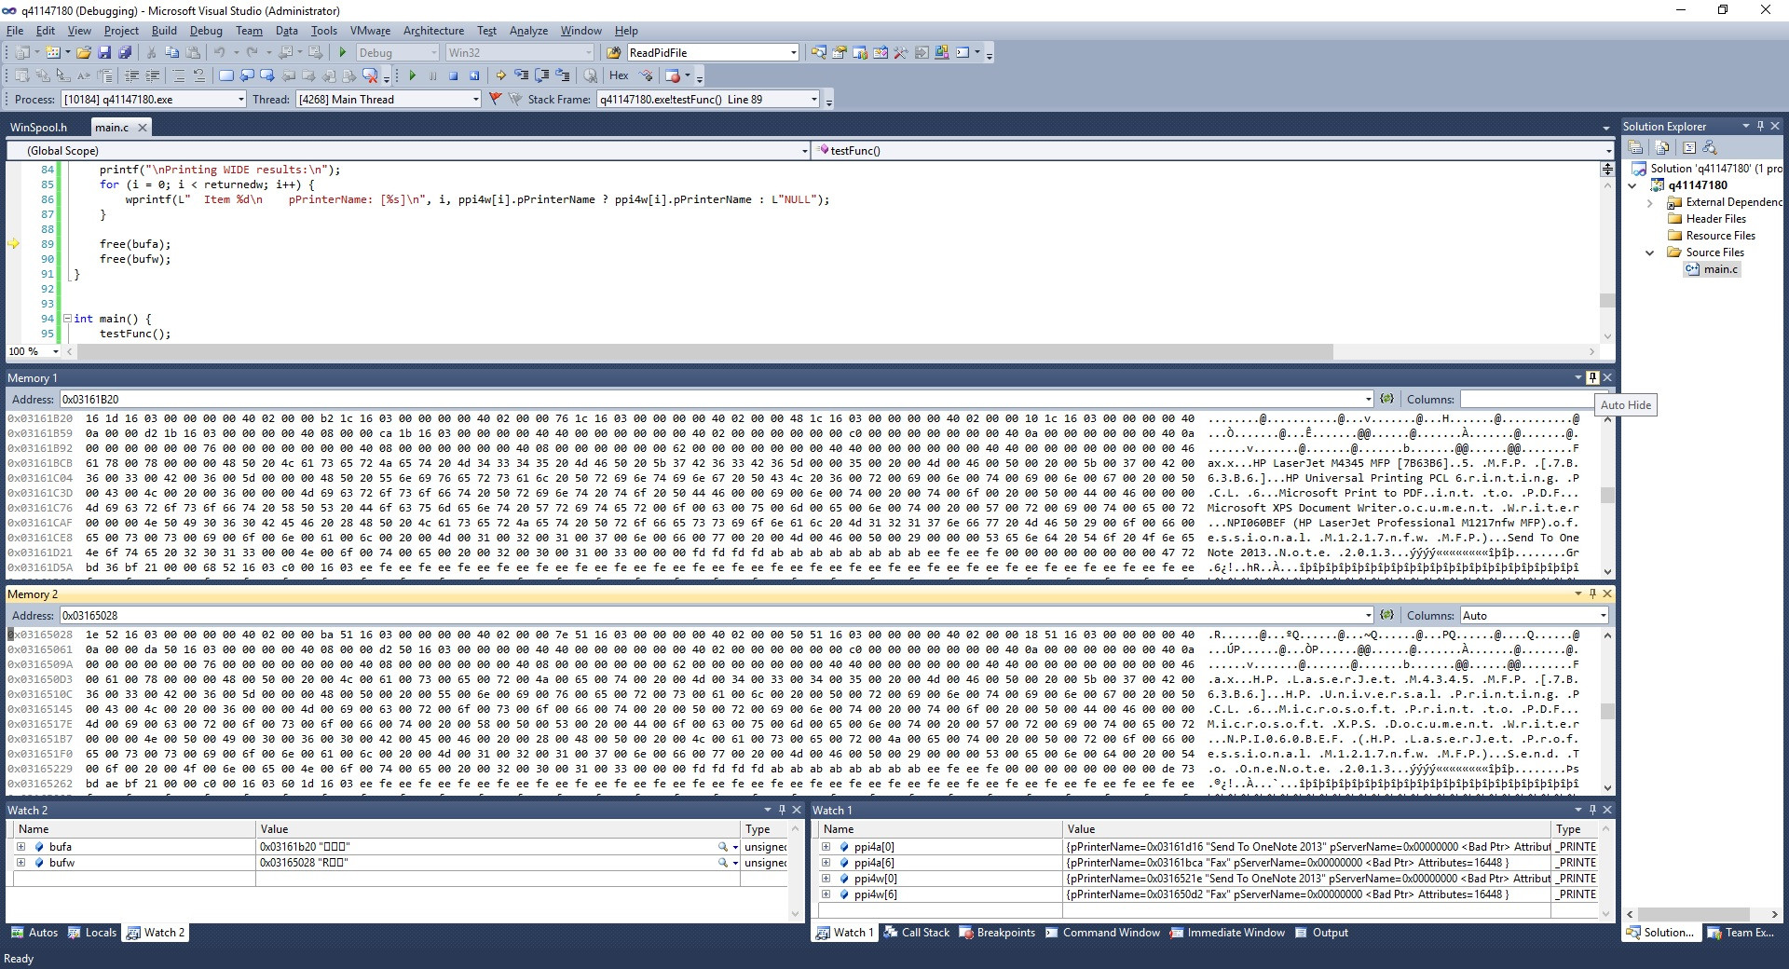1789x969 pixels.
Task: Click Show All Files icon in Solution Explorer
Action: click(1662, 147)
